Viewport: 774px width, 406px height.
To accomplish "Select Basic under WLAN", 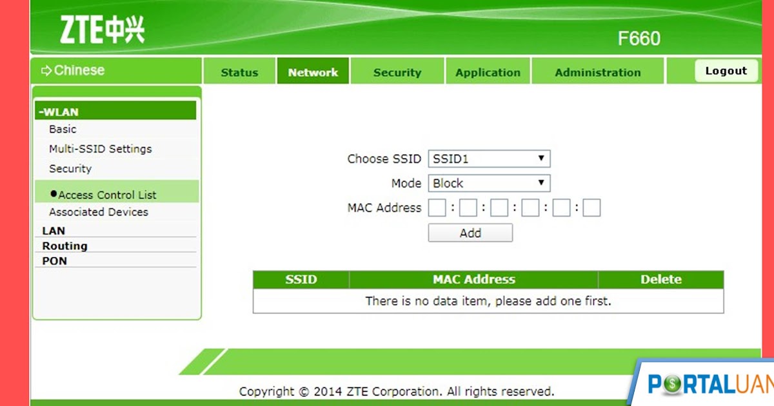I will coord(63,129).
